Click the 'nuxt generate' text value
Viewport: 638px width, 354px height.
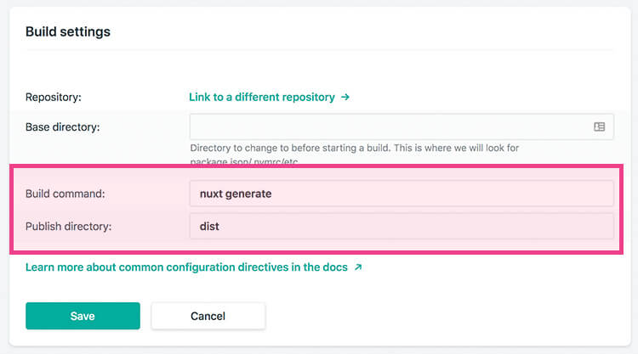pos(236,194)
